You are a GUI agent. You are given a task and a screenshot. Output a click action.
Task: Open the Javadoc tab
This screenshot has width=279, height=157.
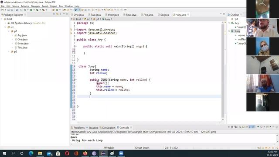click(x=92, y=128)
